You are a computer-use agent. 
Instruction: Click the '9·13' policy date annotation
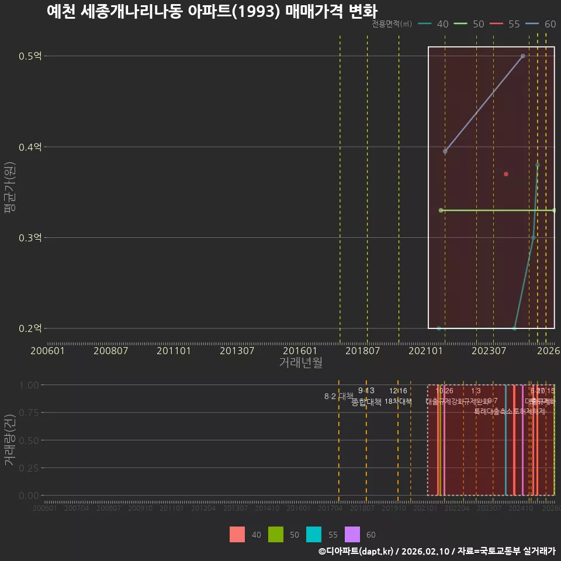coord(366,391)
